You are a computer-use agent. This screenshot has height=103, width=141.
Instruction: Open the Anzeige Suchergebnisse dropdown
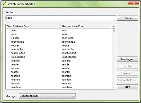tap(47, 96)
